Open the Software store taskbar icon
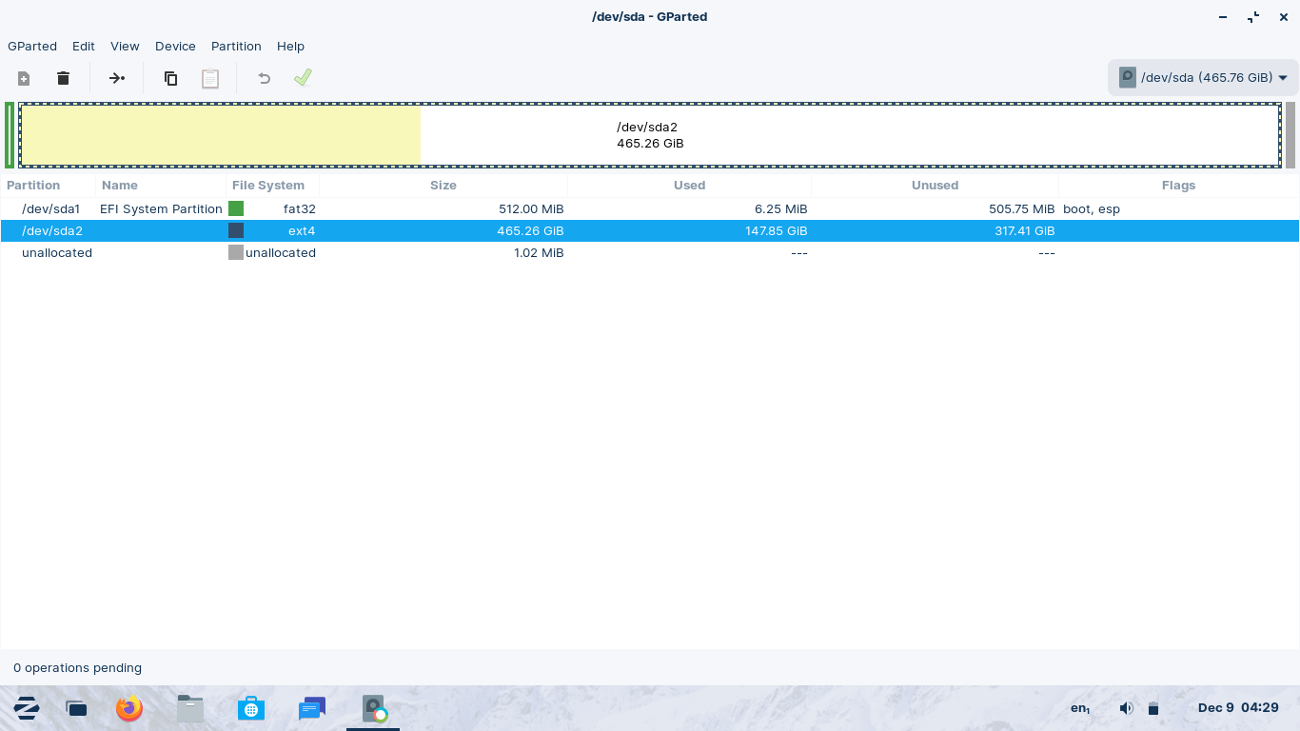Image resolution: width=1300 pixels, height=731 pixels. coord(251,708)
